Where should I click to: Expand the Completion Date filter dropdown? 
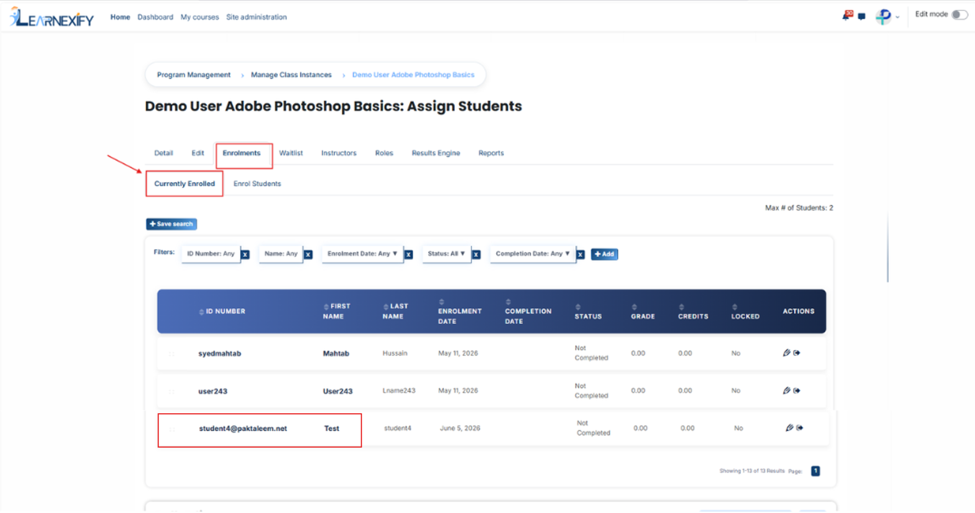pyautogui.click(x=533, y=253)
